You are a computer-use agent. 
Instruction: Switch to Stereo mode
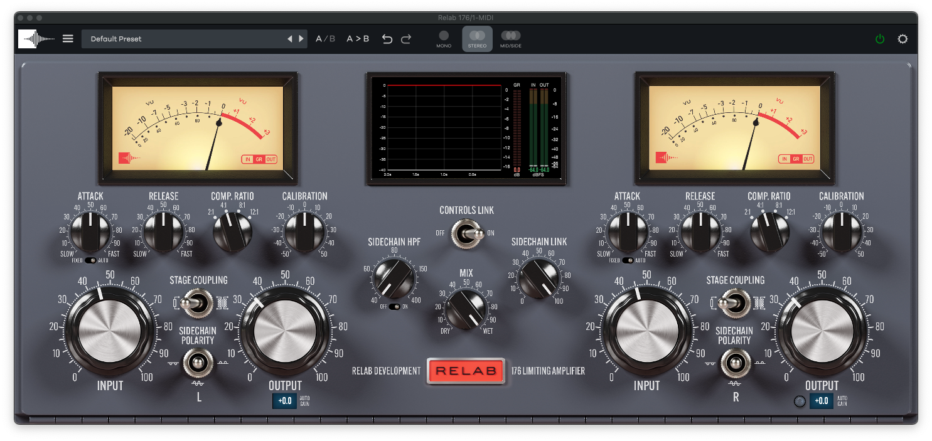(x=477, y=36)
